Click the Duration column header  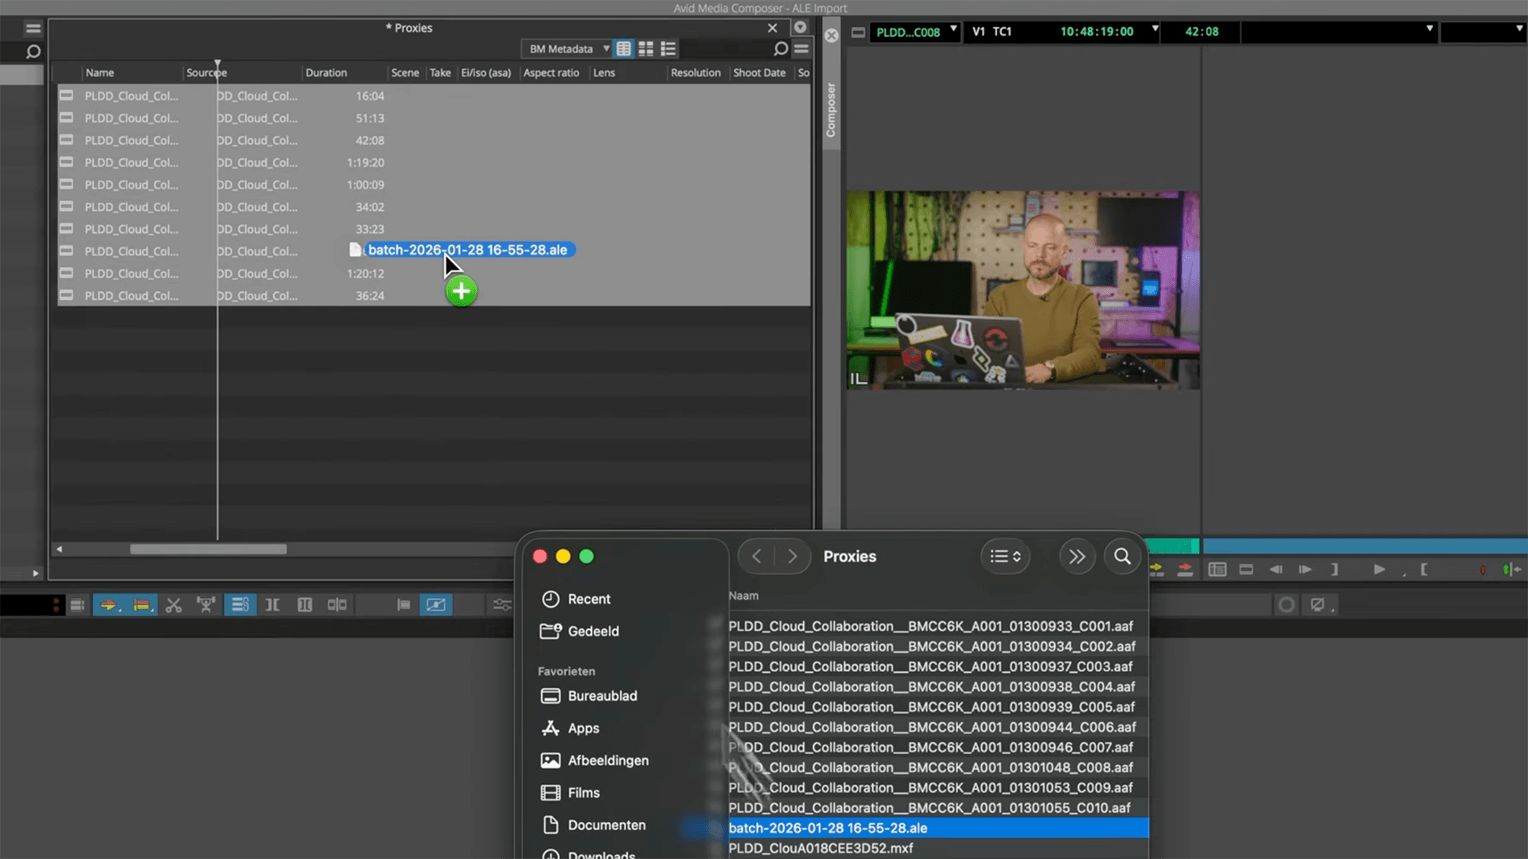coord(326,72)
